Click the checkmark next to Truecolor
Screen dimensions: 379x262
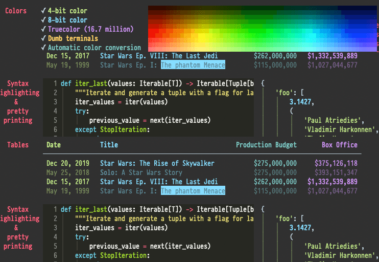[x=43, y=29]
